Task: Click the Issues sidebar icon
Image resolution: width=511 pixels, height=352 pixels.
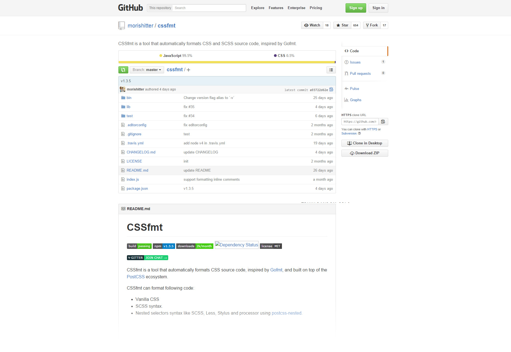Action: pos(346,62)
